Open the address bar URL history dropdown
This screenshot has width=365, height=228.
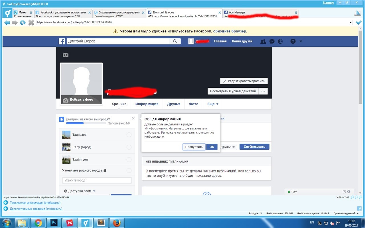(x=351, y=22)
